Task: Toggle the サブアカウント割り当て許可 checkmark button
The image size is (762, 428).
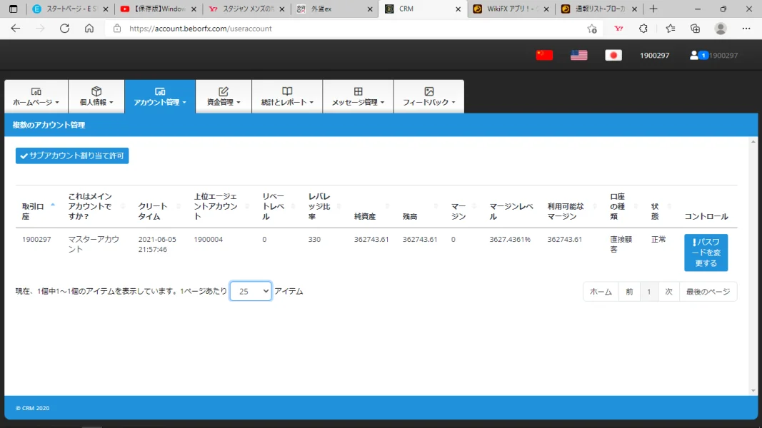Action: pyautogui.click(x=71, y=155)
